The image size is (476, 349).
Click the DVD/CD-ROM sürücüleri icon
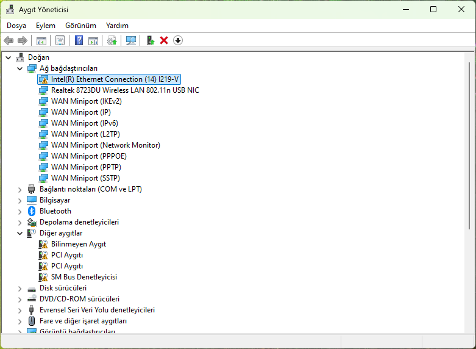pos(32,299)
